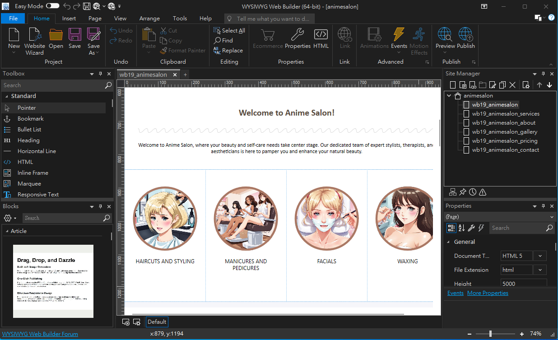Toggle alphabetical sort in Properties panel

[x=461, y=228]
